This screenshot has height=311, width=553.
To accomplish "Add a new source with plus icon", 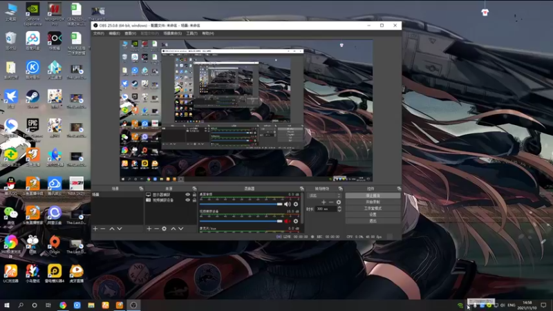I will pos(149,229).
